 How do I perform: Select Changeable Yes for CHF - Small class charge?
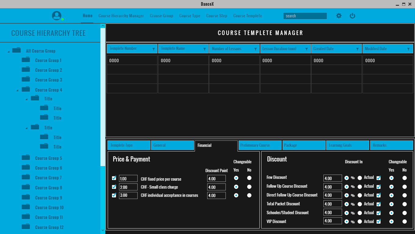pos(236,187)
